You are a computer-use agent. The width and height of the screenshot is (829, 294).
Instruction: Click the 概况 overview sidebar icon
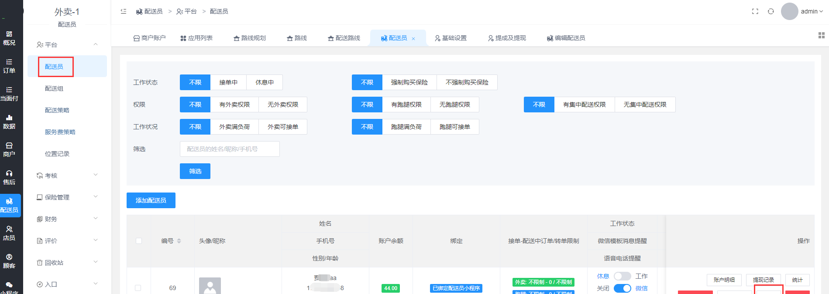pyautogui.click(x=9, y=38)
